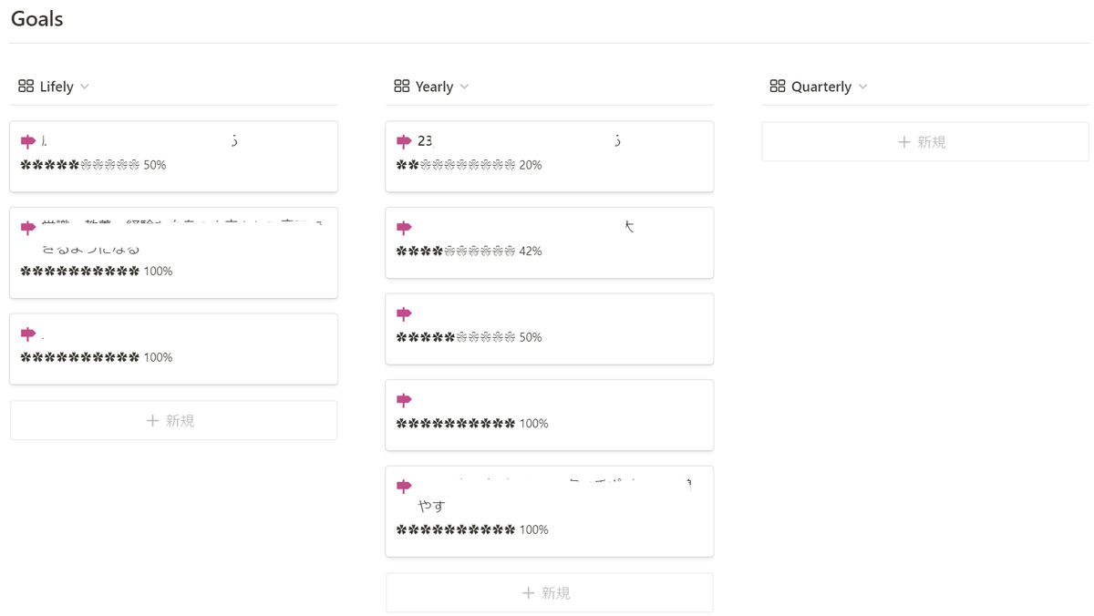Click the signpost icon on the last Lifely card
Viewport: 1094px width, 616px height.
point(28,334)
